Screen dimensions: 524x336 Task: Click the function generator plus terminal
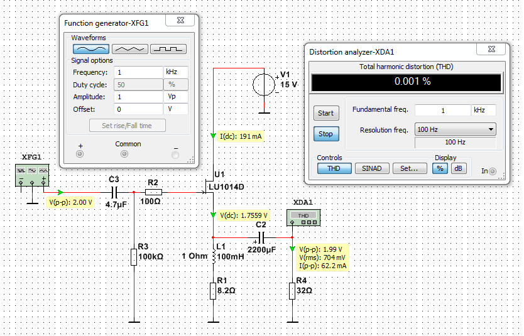tap(80, 154)
